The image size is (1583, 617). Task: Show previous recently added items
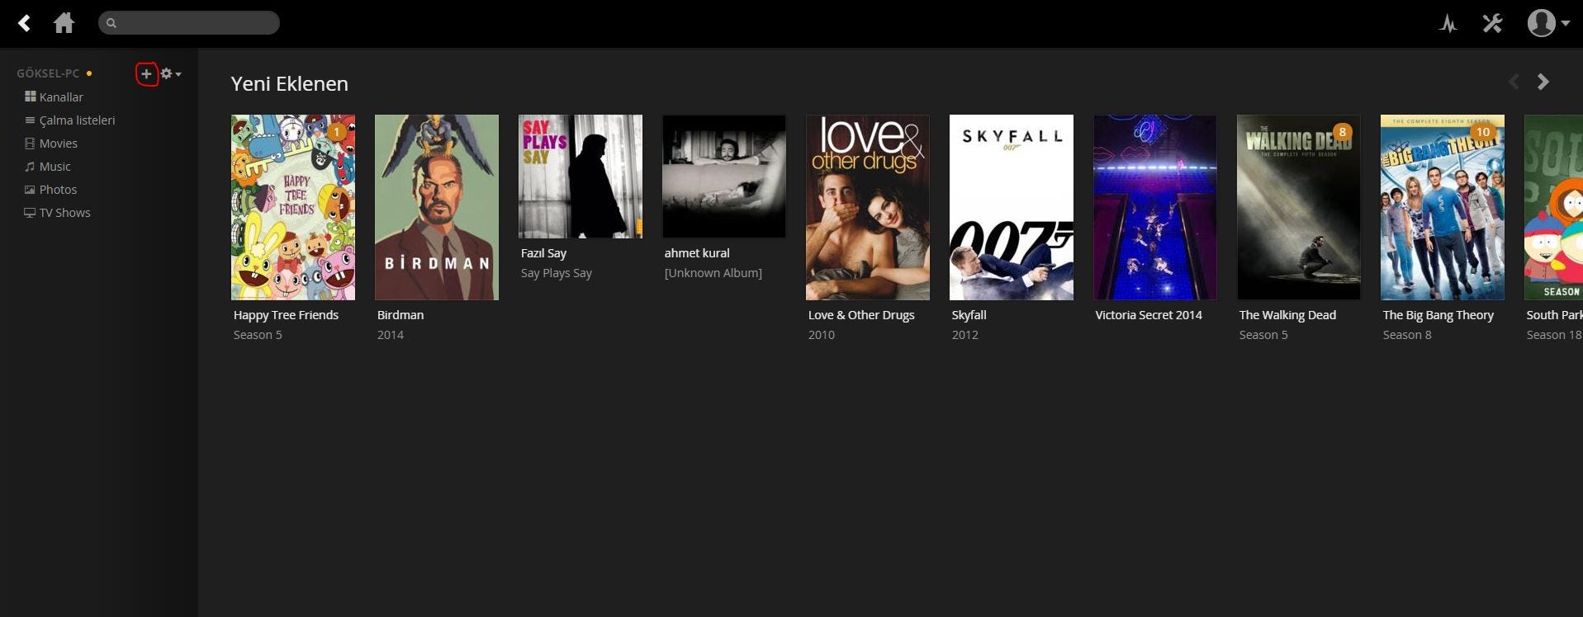[x=1514, y=82]
